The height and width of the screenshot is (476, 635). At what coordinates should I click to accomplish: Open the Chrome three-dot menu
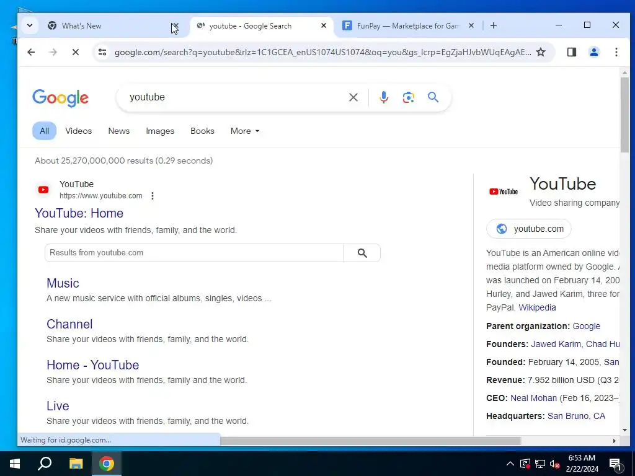(616, 52)
